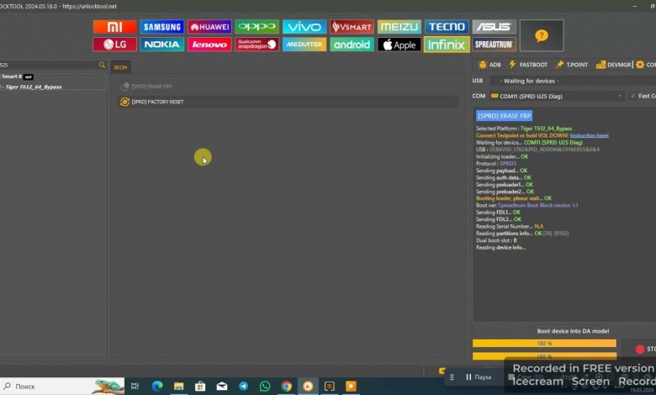656x395 pixels.
Task: Select the Xiaomi MI brand tile
Action: 114,27
